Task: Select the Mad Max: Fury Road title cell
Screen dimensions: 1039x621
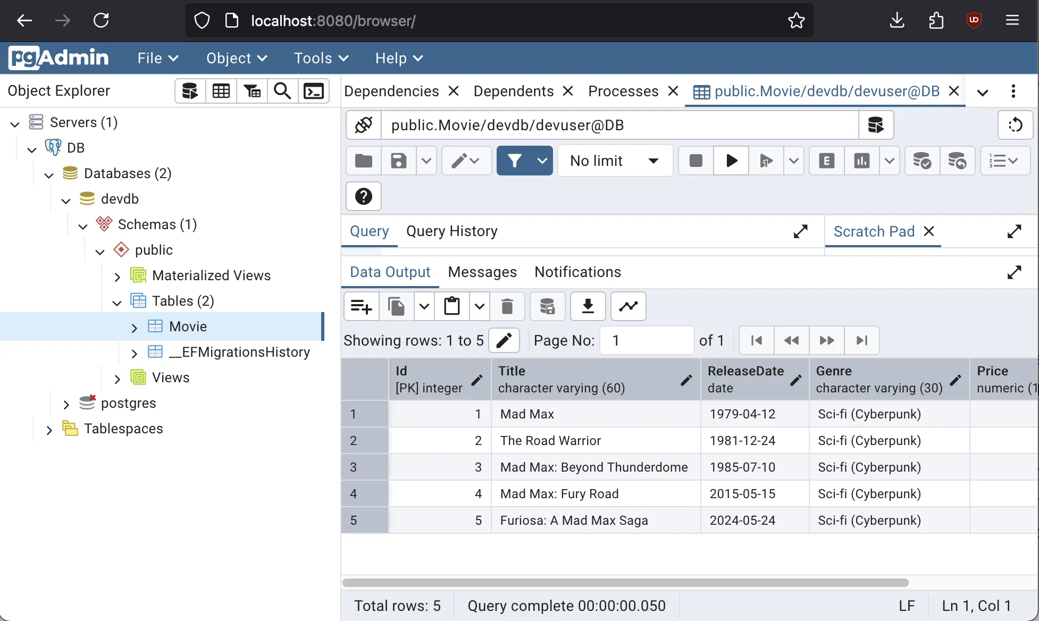Action: pyautogui.click(x=596, y=494)
